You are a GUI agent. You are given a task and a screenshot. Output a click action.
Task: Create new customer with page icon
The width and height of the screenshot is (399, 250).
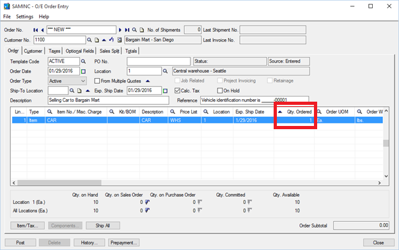pos(97,40)
